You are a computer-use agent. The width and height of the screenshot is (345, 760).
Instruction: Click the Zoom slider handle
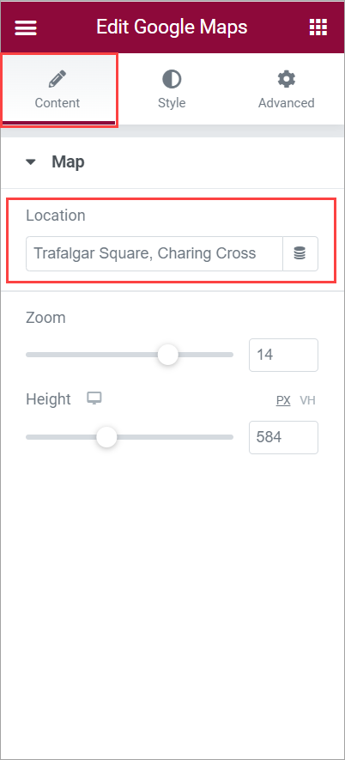click(168, 355)
